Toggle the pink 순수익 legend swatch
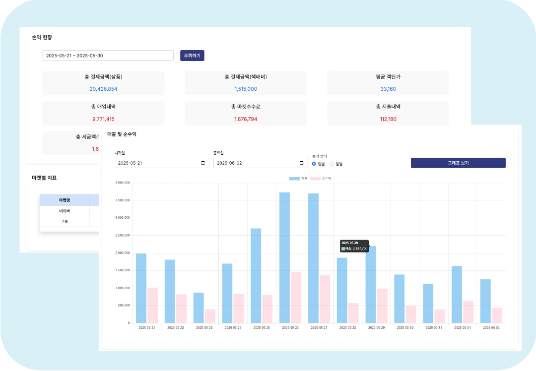Viewport: 536px width, 371px height. click(315, 179)
